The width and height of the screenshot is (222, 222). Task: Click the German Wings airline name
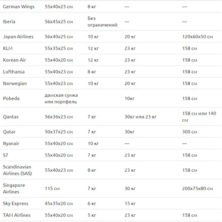click(x=19, y=7)
